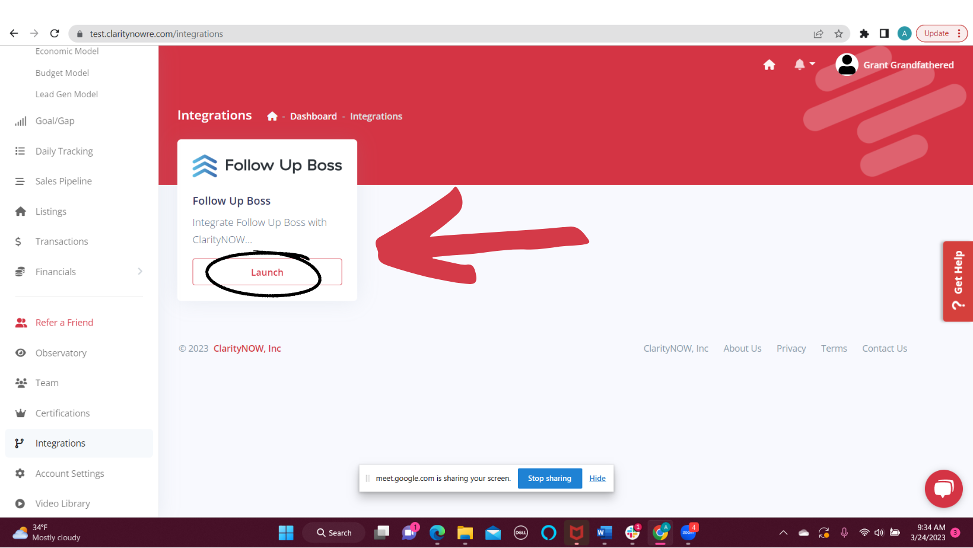Image resolution: width=973 pixels, height=548 pixels.
Task: Open the Contact Us footer link
Action: click(x=885, y=349)
